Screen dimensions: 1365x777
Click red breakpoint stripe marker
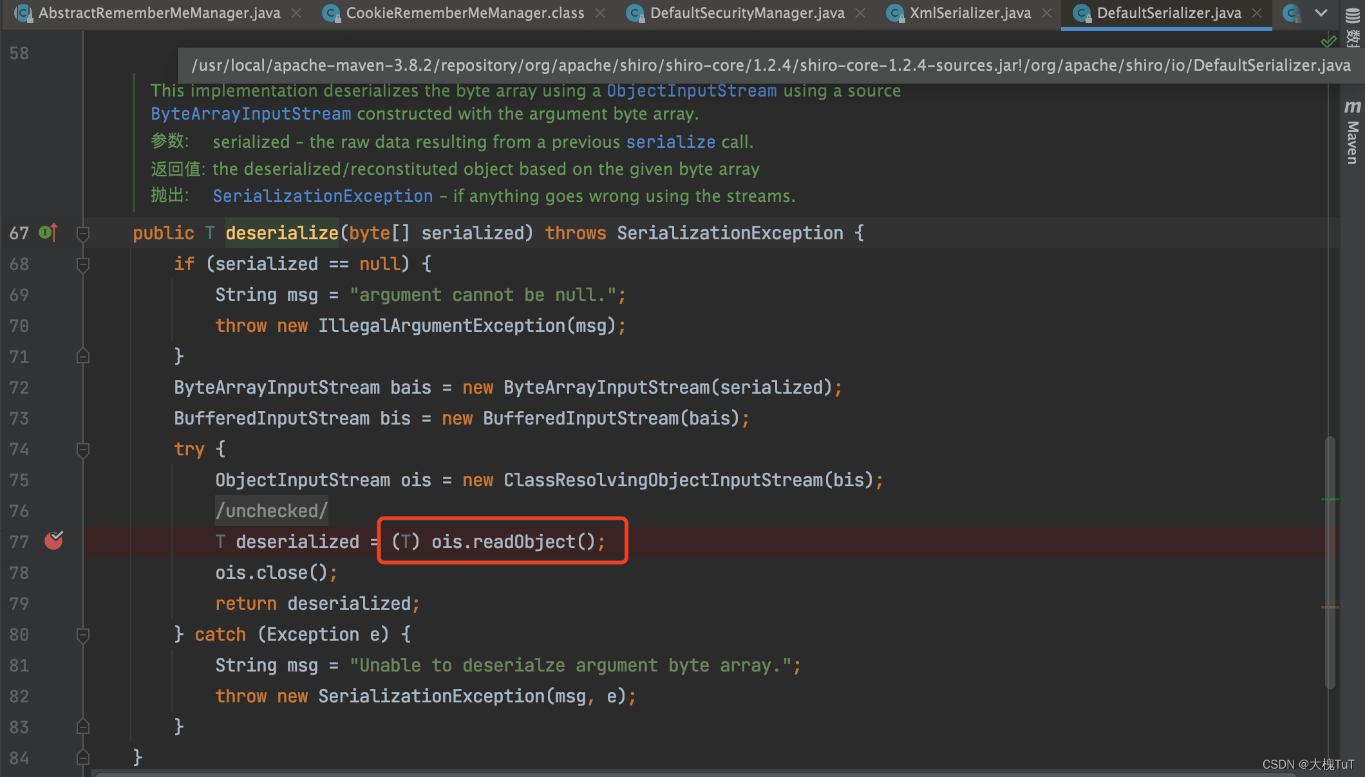1330,607
